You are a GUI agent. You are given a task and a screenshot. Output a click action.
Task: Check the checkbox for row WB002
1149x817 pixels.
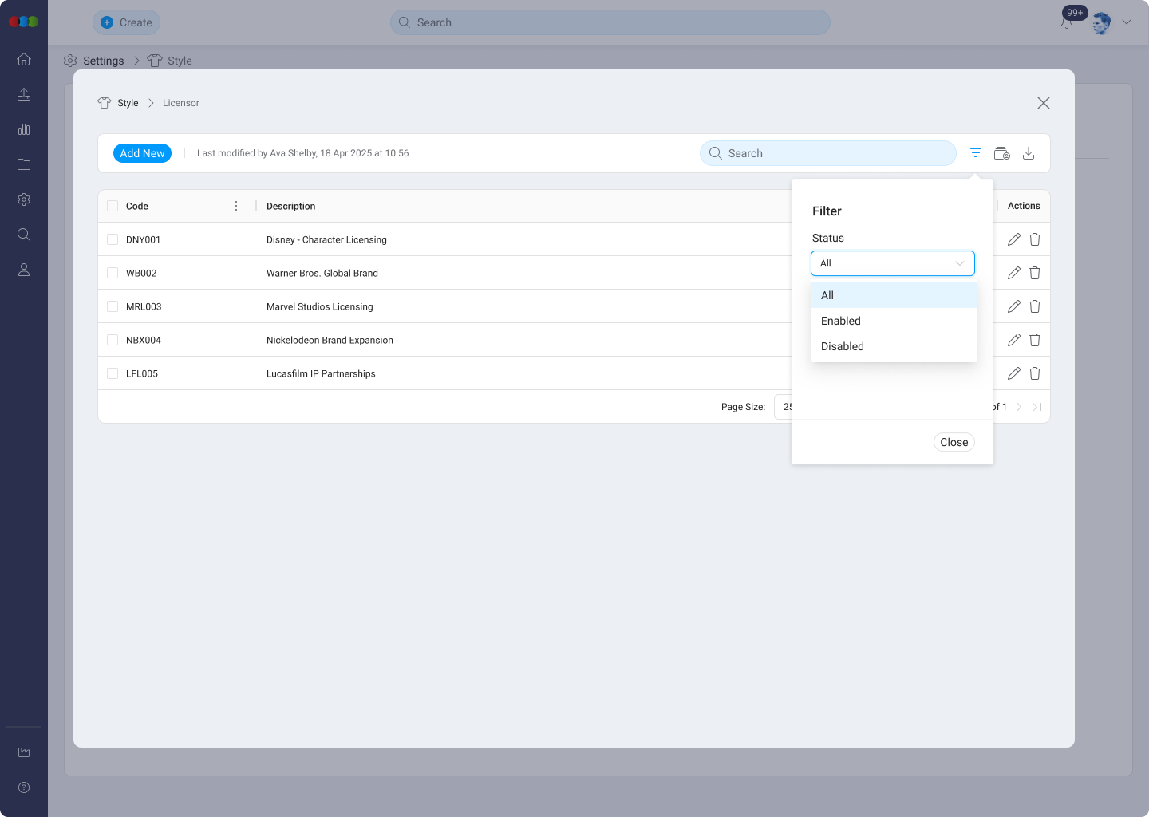[x=112, y=272]
